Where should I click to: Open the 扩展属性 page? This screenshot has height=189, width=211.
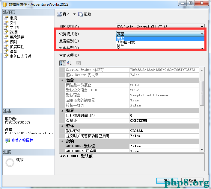pos(17,47)
